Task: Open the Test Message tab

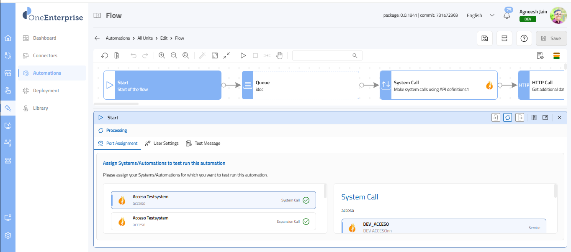Action: pyautogui.click(x=203, y=143)
